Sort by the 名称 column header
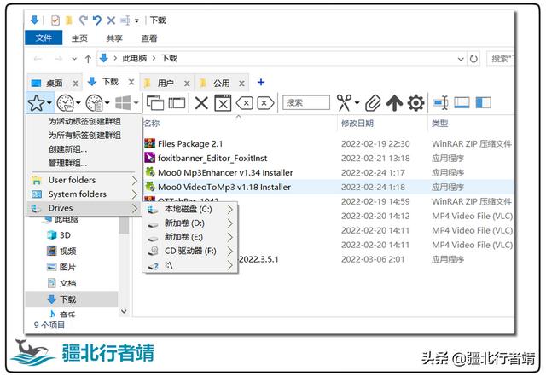This screenshot has width=546, height=376. pos(152,124)
